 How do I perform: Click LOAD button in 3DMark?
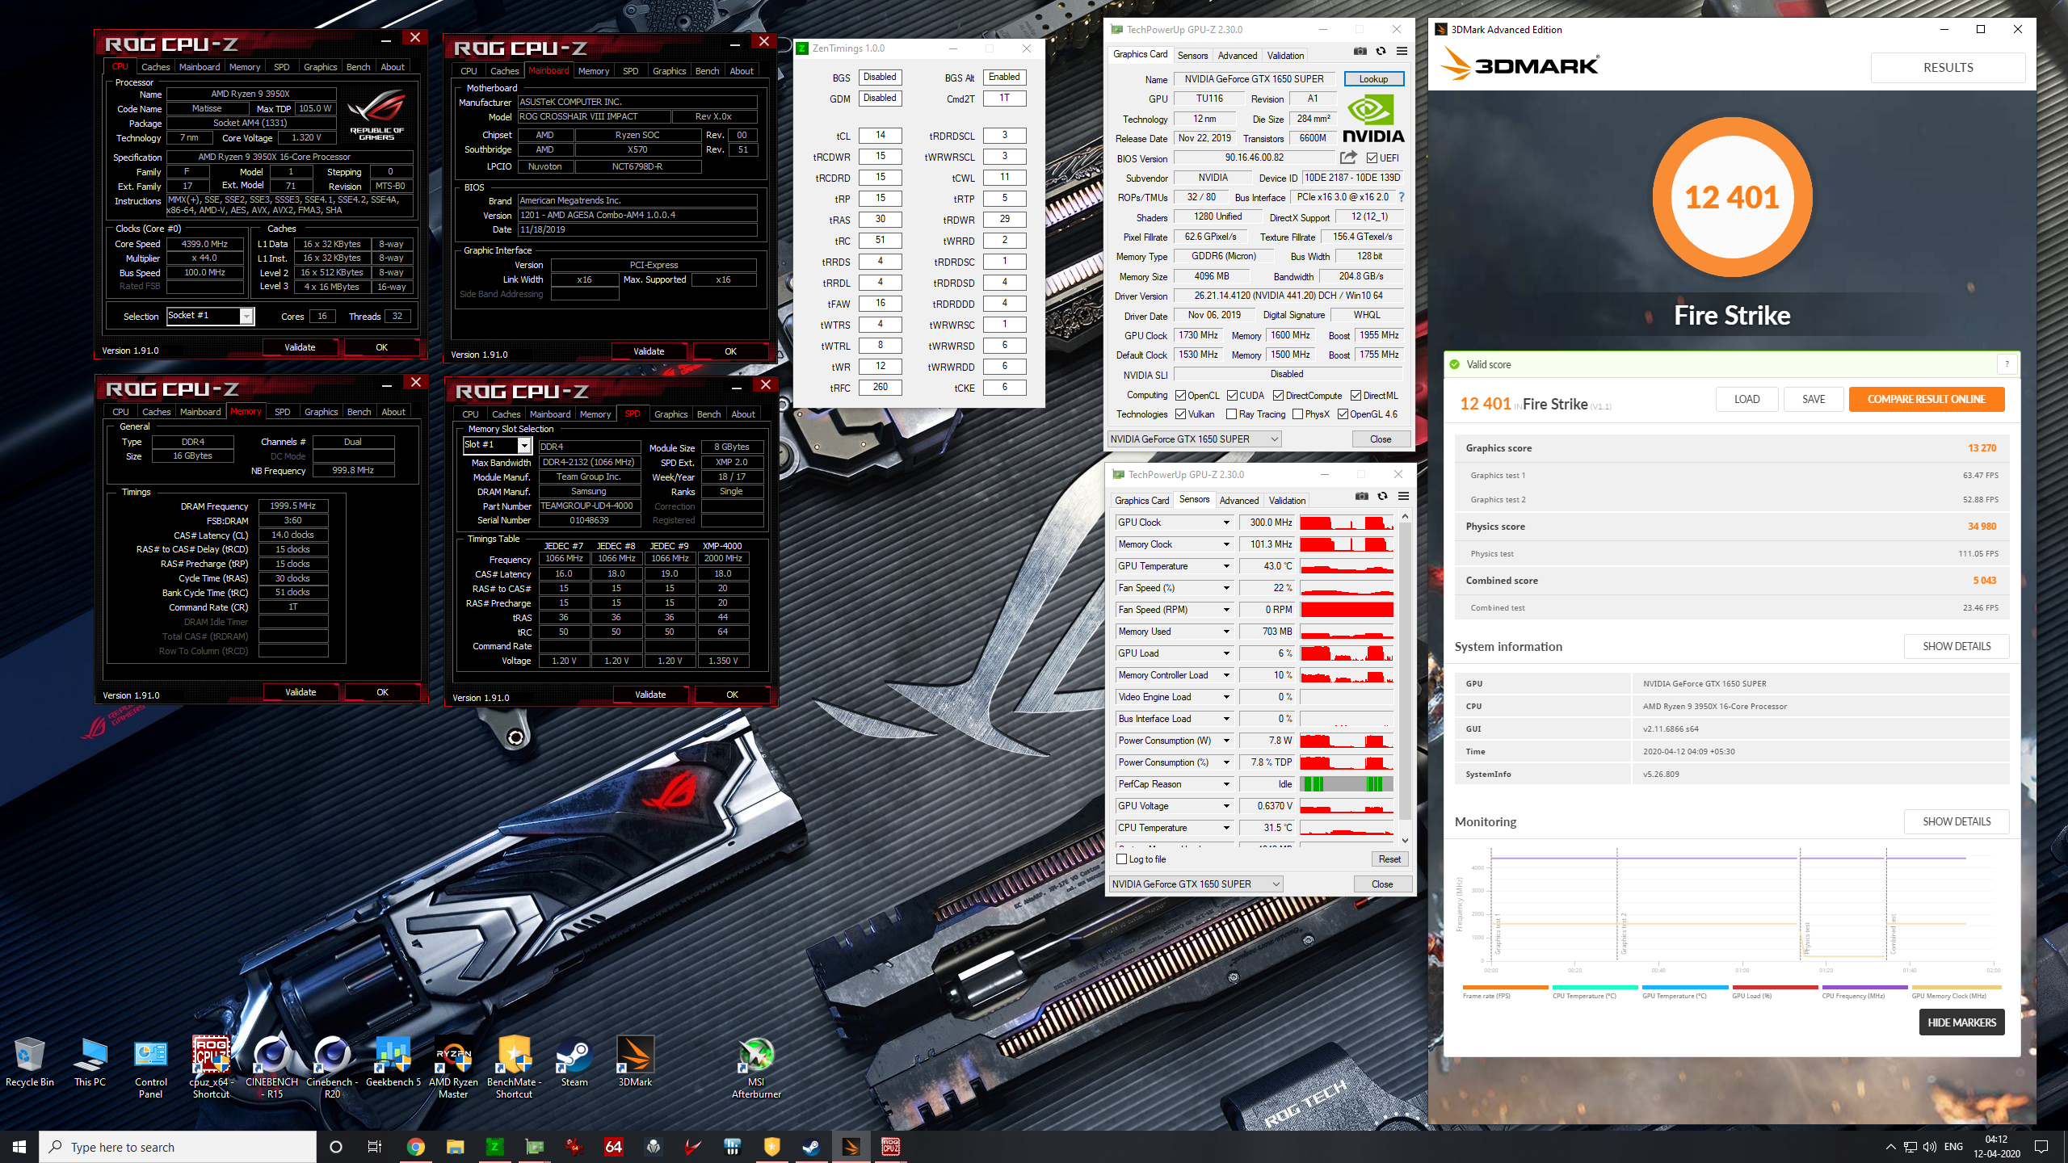tap(1747, 399)
